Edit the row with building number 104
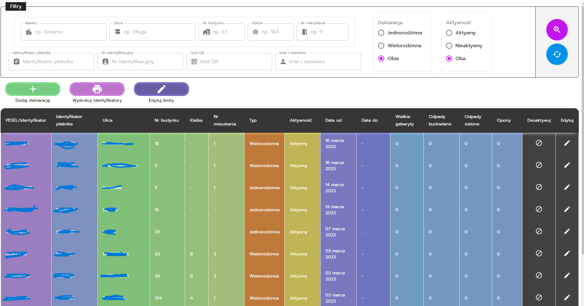This screenshot has height=306, width=584. pos(567,297)
